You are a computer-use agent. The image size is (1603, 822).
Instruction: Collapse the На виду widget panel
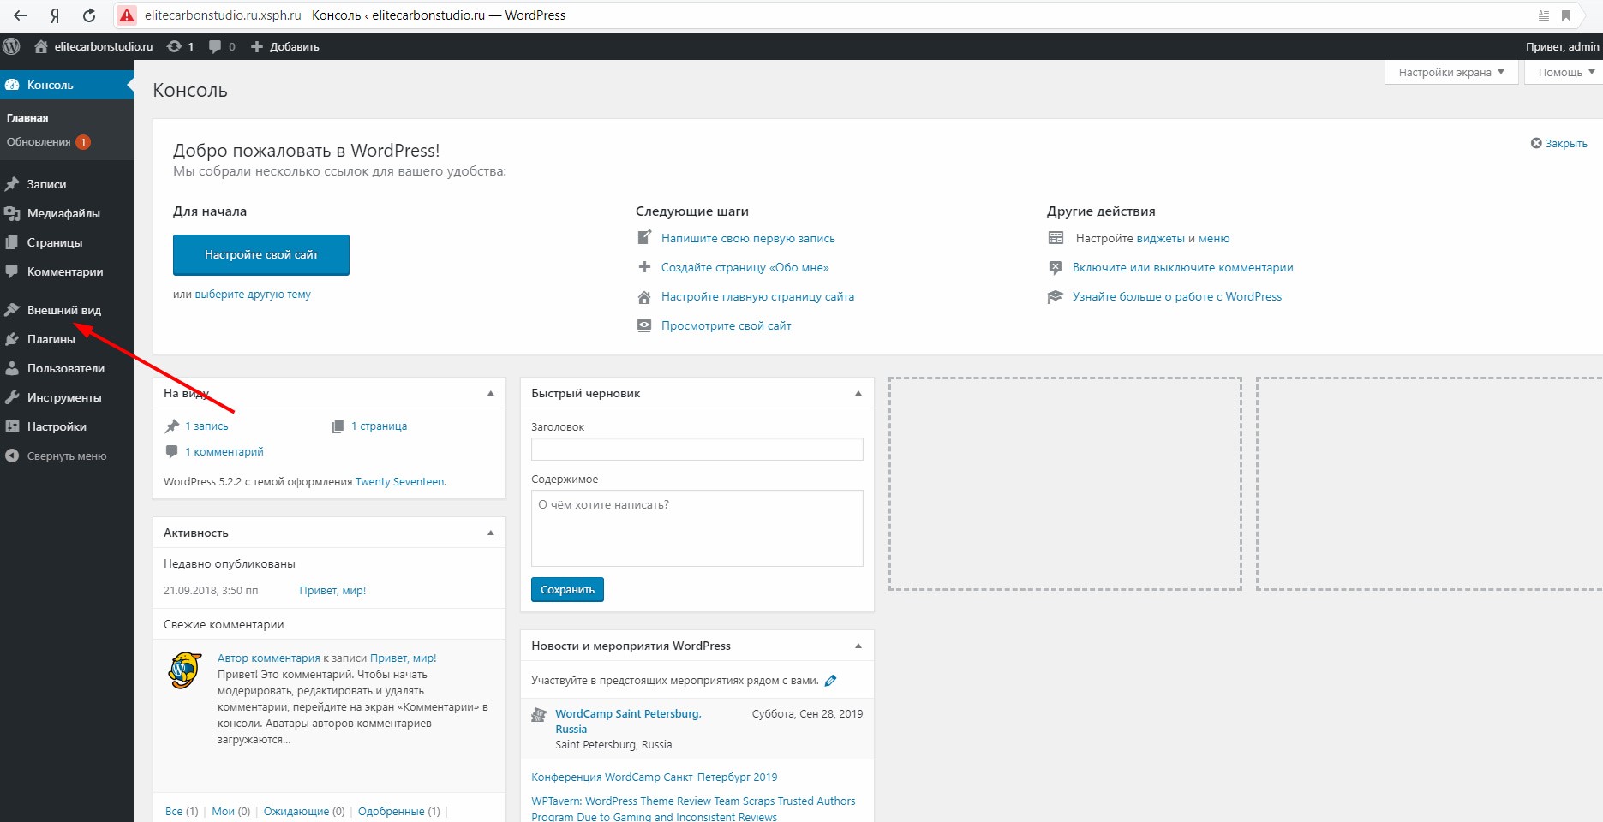click(491, 393)
